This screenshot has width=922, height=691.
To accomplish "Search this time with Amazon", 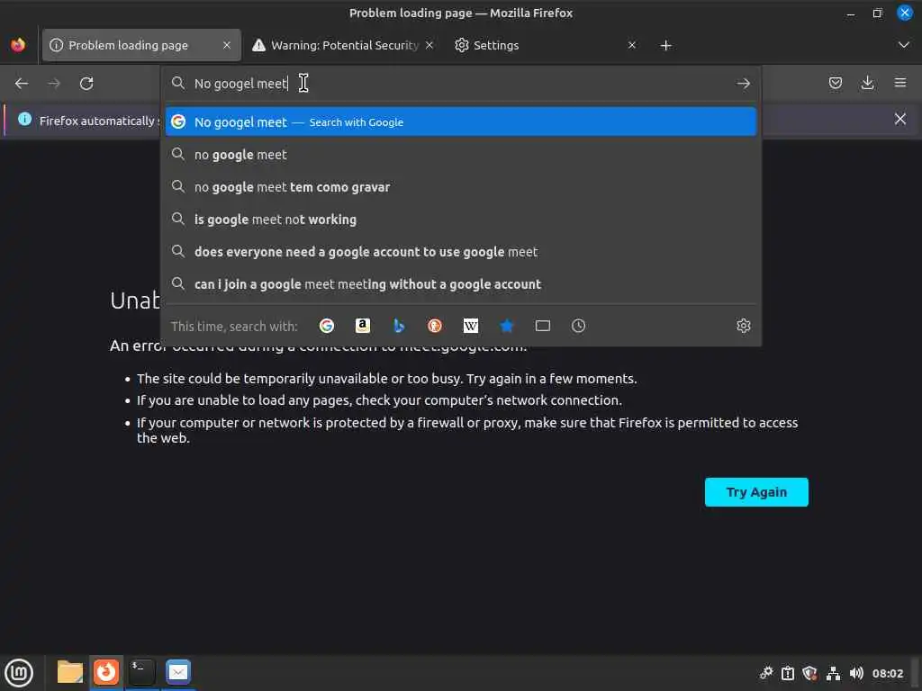I will tap(363, 326).
